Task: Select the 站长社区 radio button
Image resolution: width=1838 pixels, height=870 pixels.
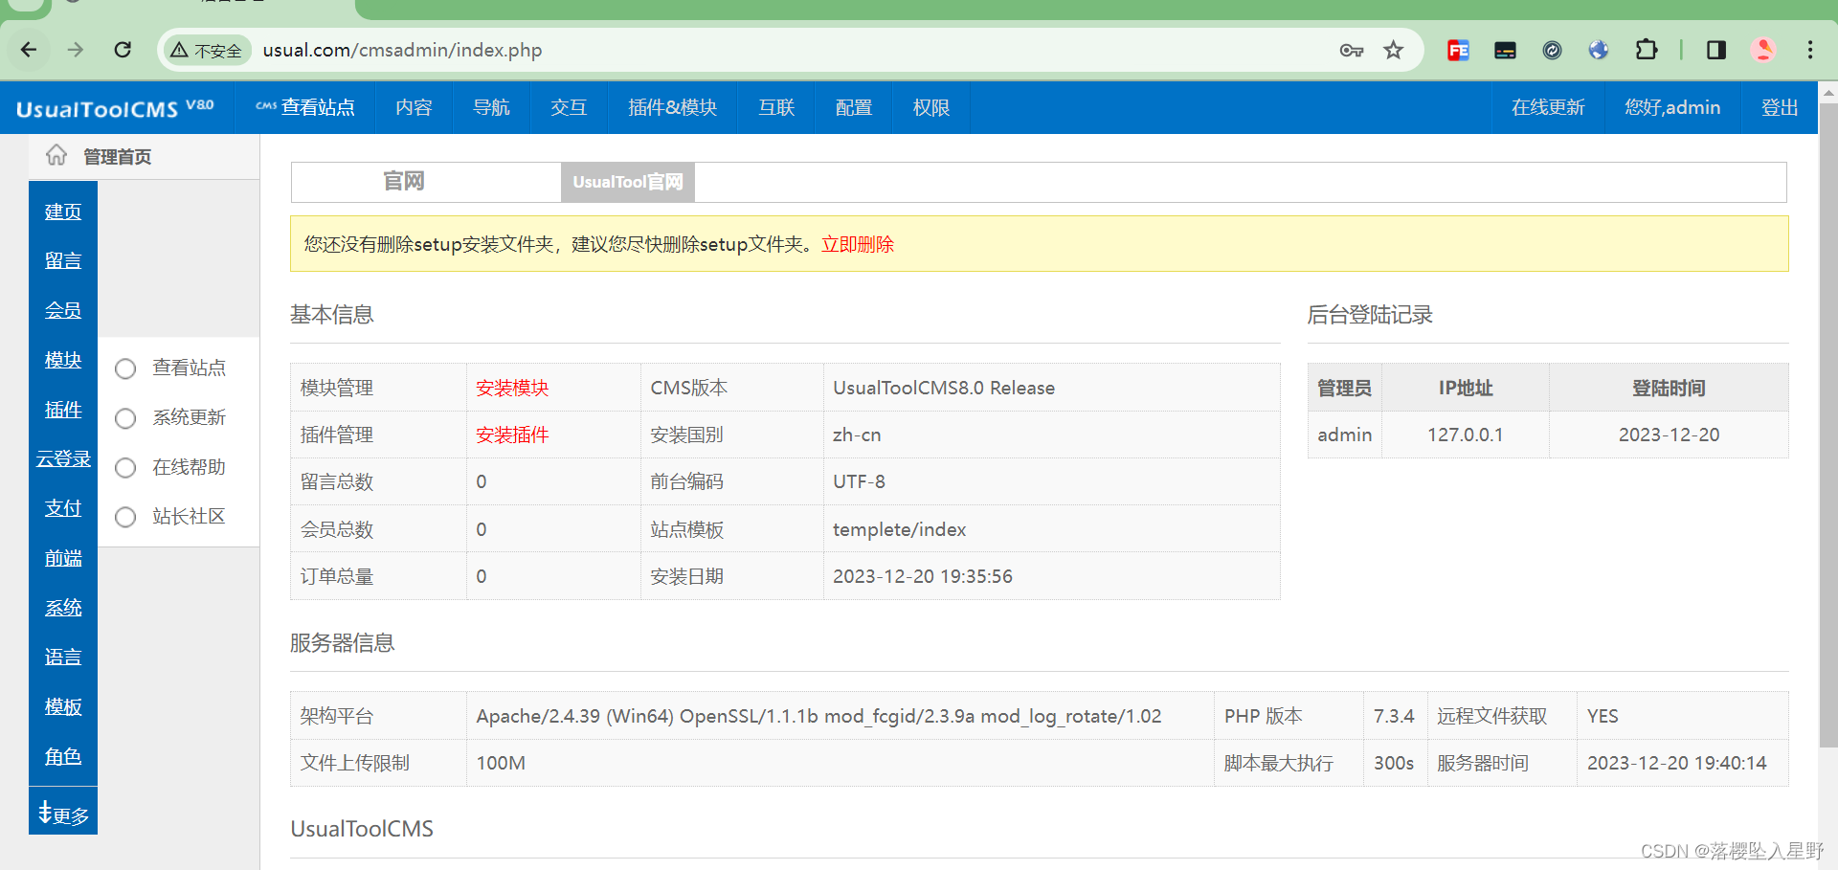Action: point(125,517)
